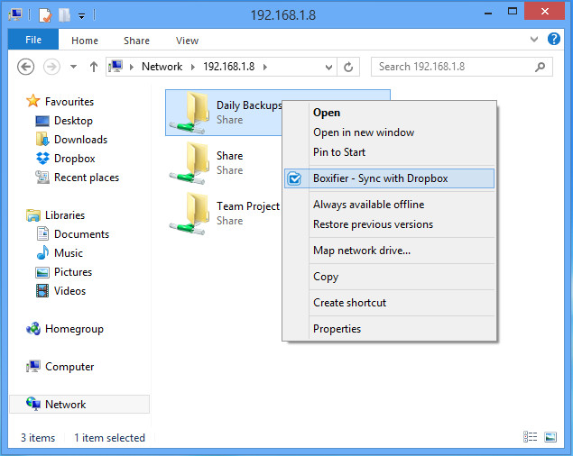Open Customize Quick Access Toolbar dropdown
This screenshot has height=456, width=573.
click(82, 15)
